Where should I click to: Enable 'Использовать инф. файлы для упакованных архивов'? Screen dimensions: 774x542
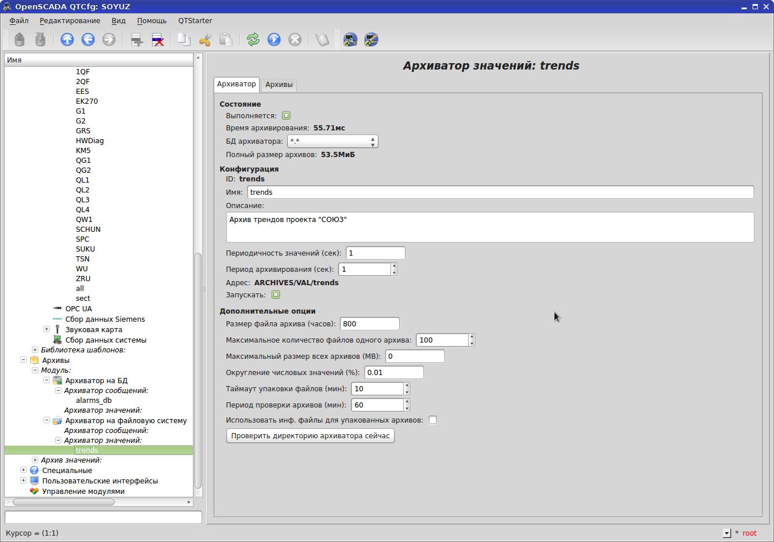[x=432, y=420]
